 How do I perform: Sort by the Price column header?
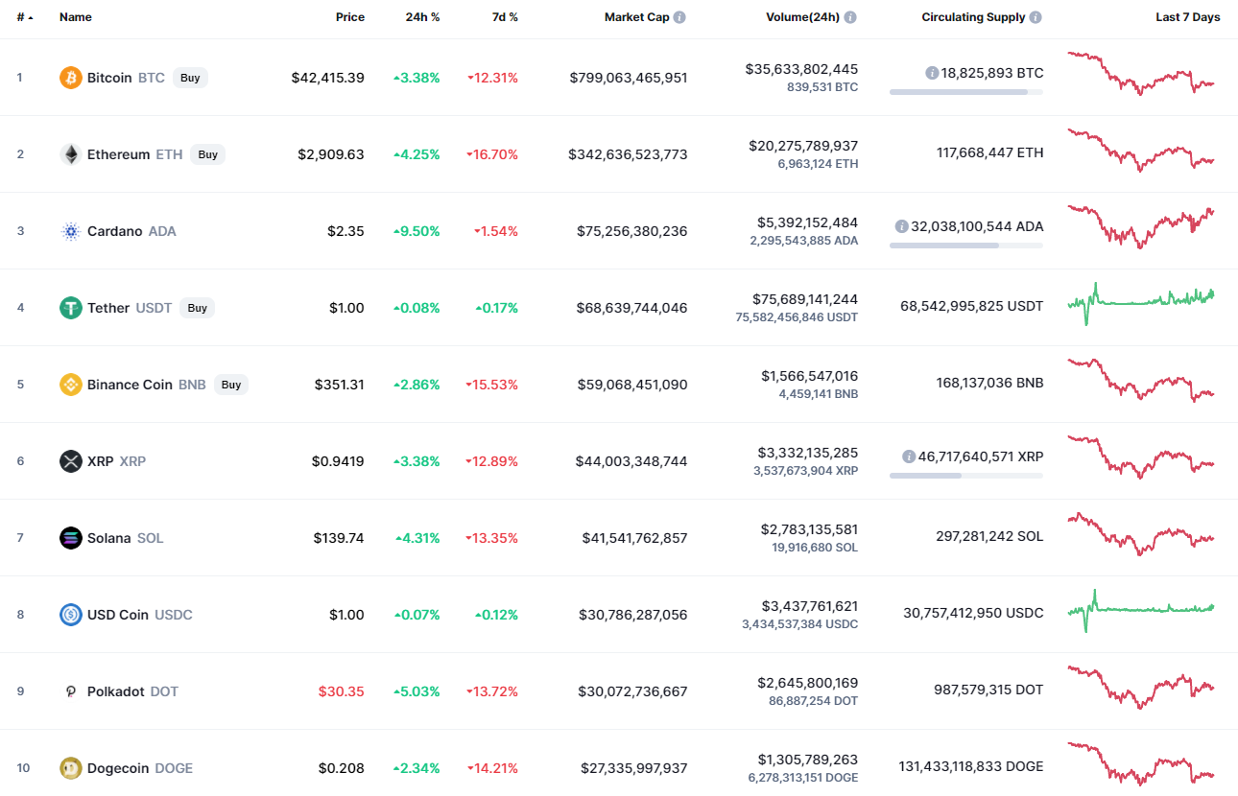[x=349, y=17]
